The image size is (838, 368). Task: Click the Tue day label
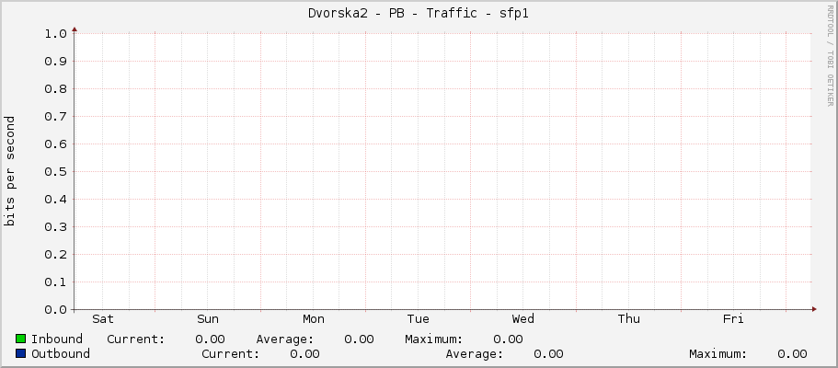(418, 319)
